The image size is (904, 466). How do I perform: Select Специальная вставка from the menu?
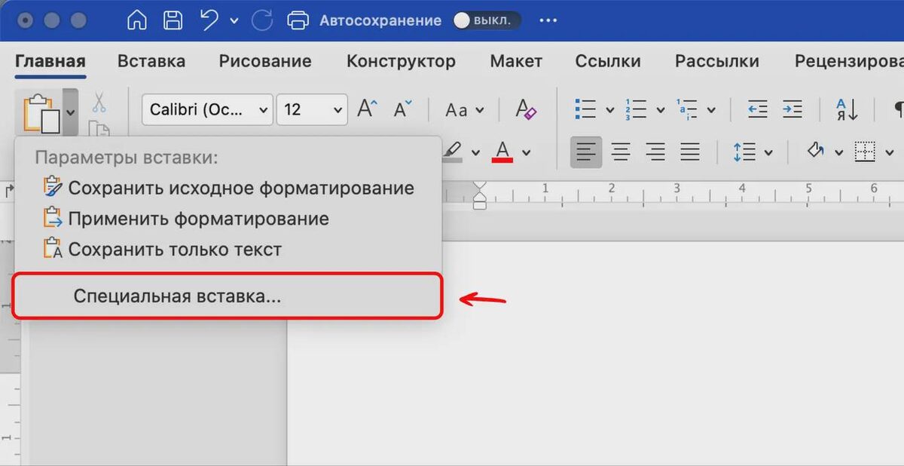(x=177, y=296)
